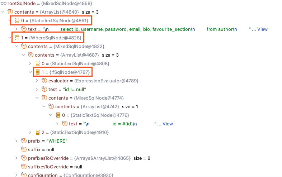This screenshot has height=177, width=282.
Task: Click field icon of select statement text
Action: pos(24,29)
